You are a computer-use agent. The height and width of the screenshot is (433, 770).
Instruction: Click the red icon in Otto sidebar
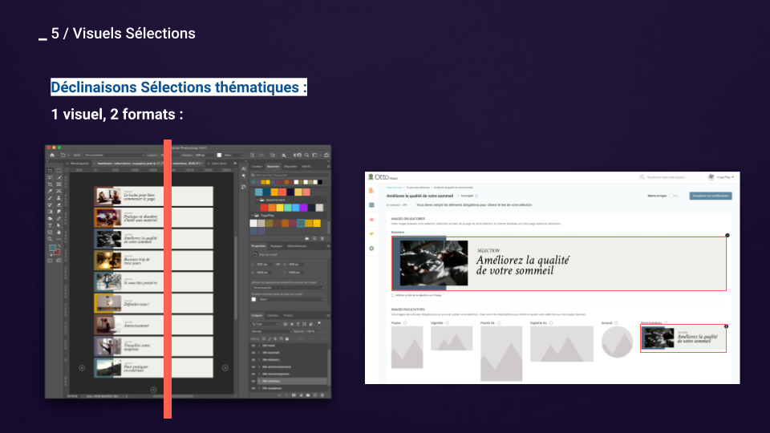pyautogui.click(x=371, y=220)
